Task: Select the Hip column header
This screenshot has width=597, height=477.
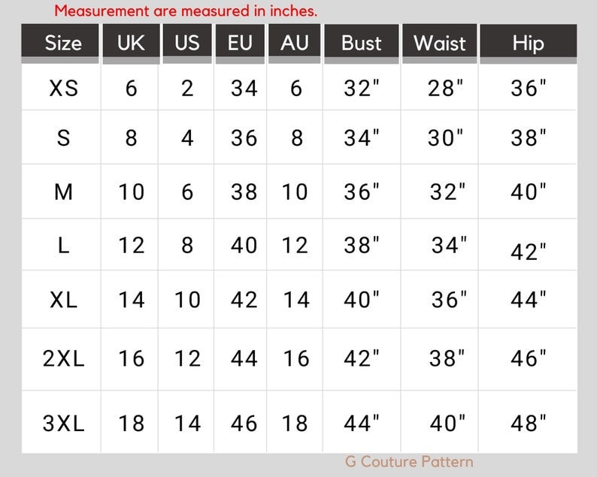Action: tap(528, 44)
